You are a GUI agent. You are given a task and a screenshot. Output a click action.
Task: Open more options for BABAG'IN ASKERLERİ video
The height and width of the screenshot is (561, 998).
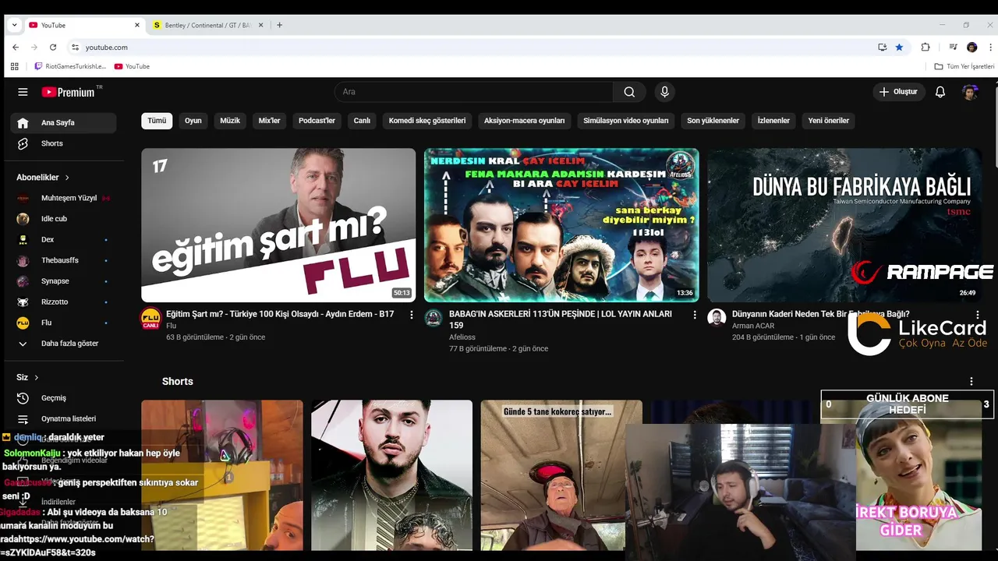(x=695, y=315)
